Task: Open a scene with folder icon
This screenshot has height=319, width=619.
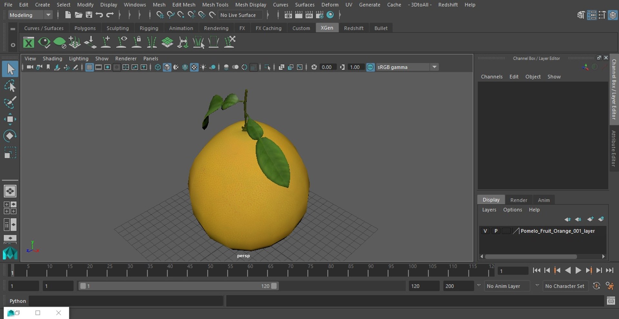Action: pos(78,15)
